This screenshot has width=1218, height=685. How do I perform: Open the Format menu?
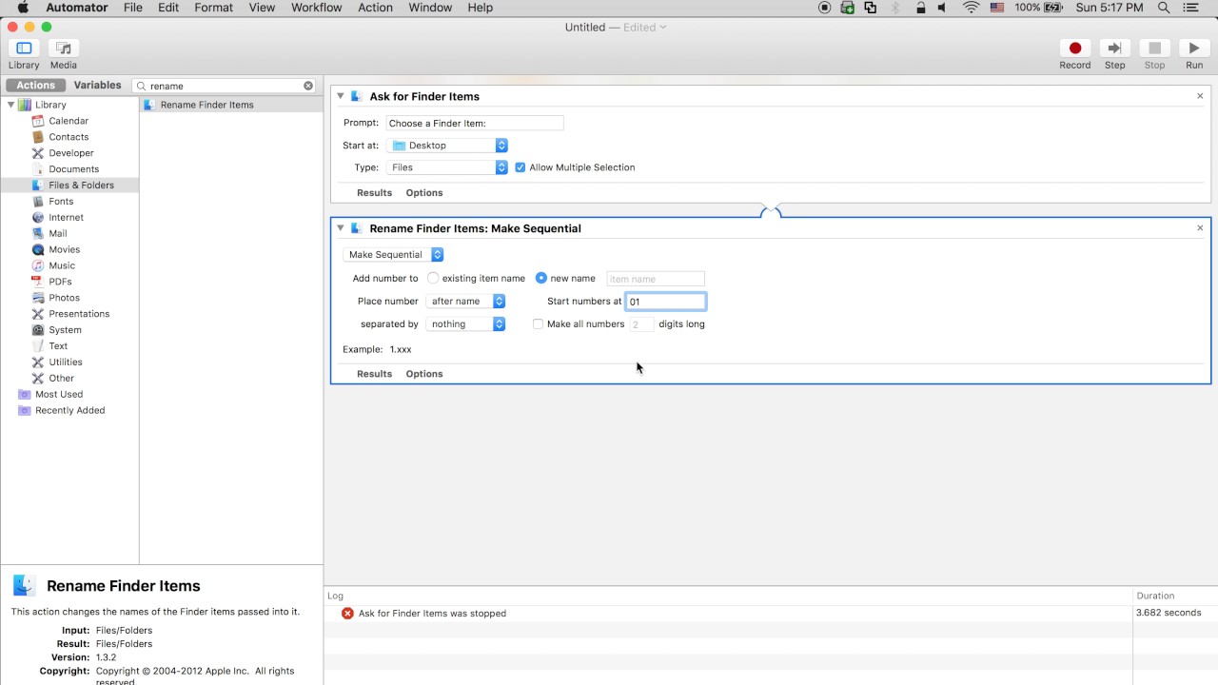(x=213, y=8)
